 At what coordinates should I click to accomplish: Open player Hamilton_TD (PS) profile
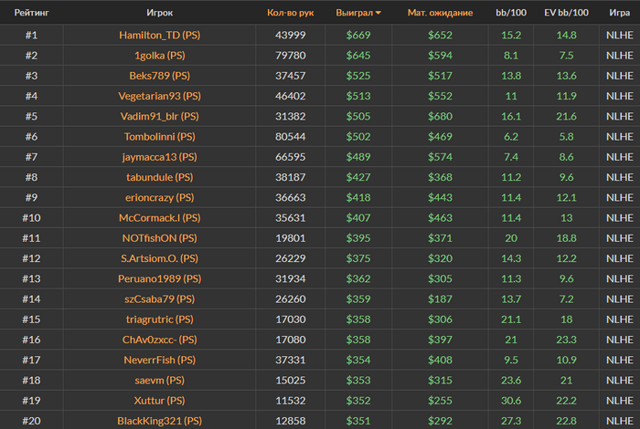click(x=160, y=35)
